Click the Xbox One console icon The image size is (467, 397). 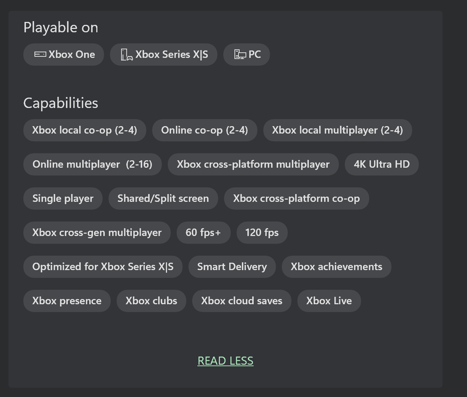click(40, 55)
